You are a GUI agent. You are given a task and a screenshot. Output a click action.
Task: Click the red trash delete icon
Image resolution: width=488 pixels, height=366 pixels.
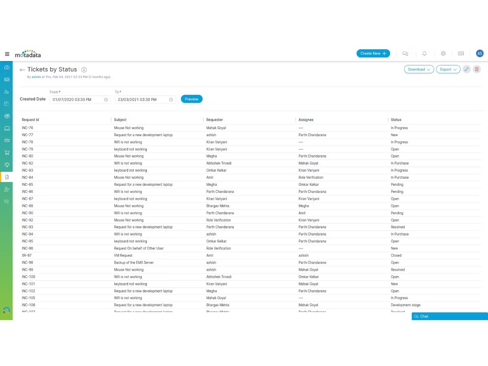point(477,69)
